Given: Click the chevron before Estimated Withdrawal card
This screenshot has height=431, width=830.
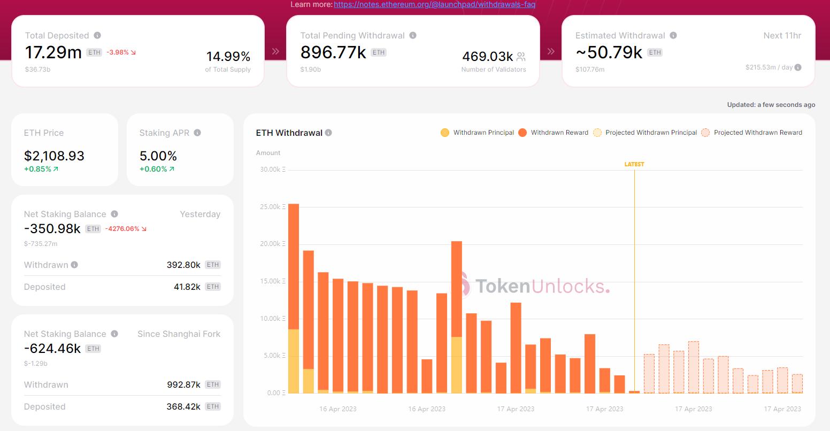Looking at the screenshot, I should point(551,51).
